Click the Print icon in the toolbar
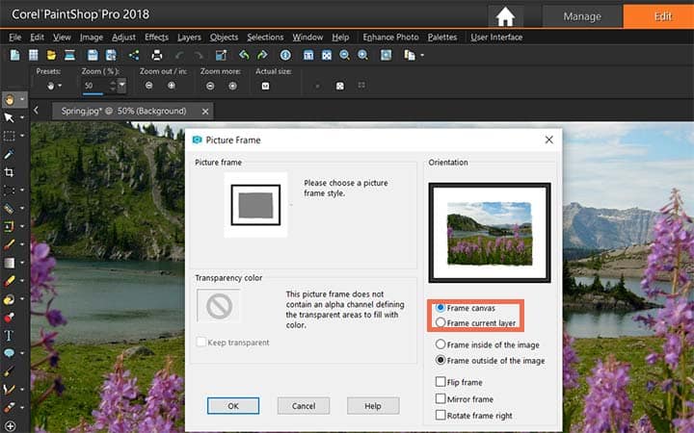This screenshot has width=694, height=433. pos(157,55)
